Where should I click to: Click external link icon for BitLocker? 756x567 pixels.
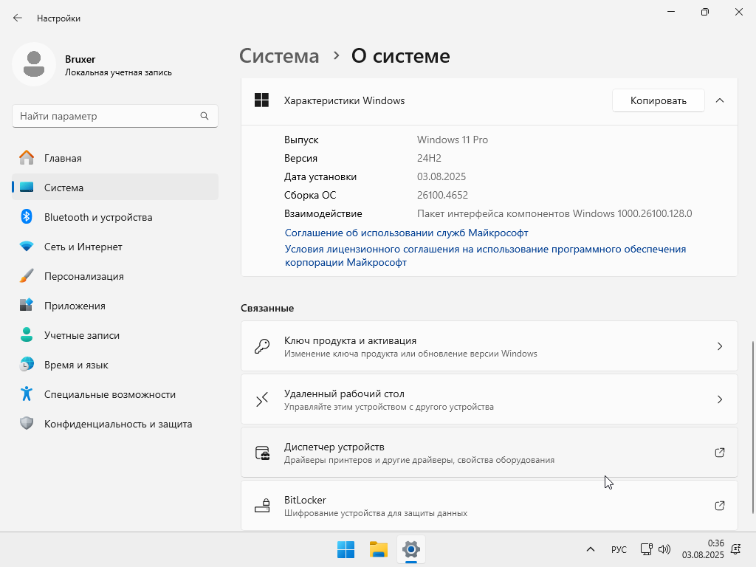(x=719, y=505)
